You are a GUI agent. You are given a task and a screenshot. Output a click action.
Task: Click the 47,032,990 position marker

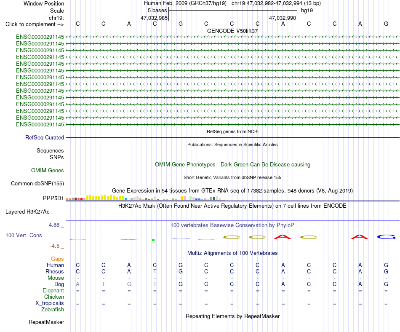coord(283,18)
